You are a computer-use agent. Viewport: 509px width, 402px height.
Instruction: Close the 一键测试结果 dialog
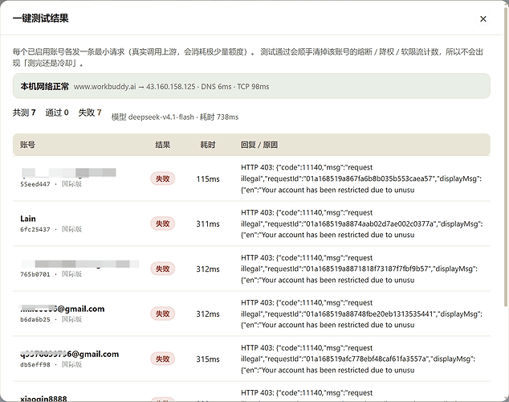[x=483, y=18]
